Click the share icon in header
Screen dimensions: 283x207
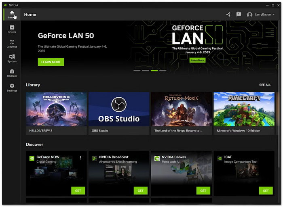tap(228, 15)
